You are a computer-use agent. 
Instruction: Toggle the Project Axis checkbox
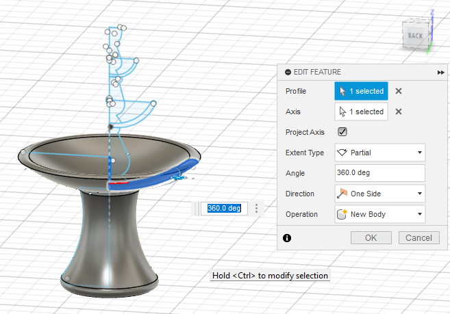click(342, 132)
